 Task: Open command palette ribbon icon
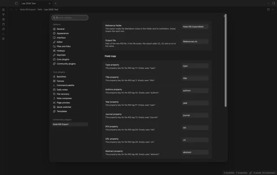[x=3, y=34]
